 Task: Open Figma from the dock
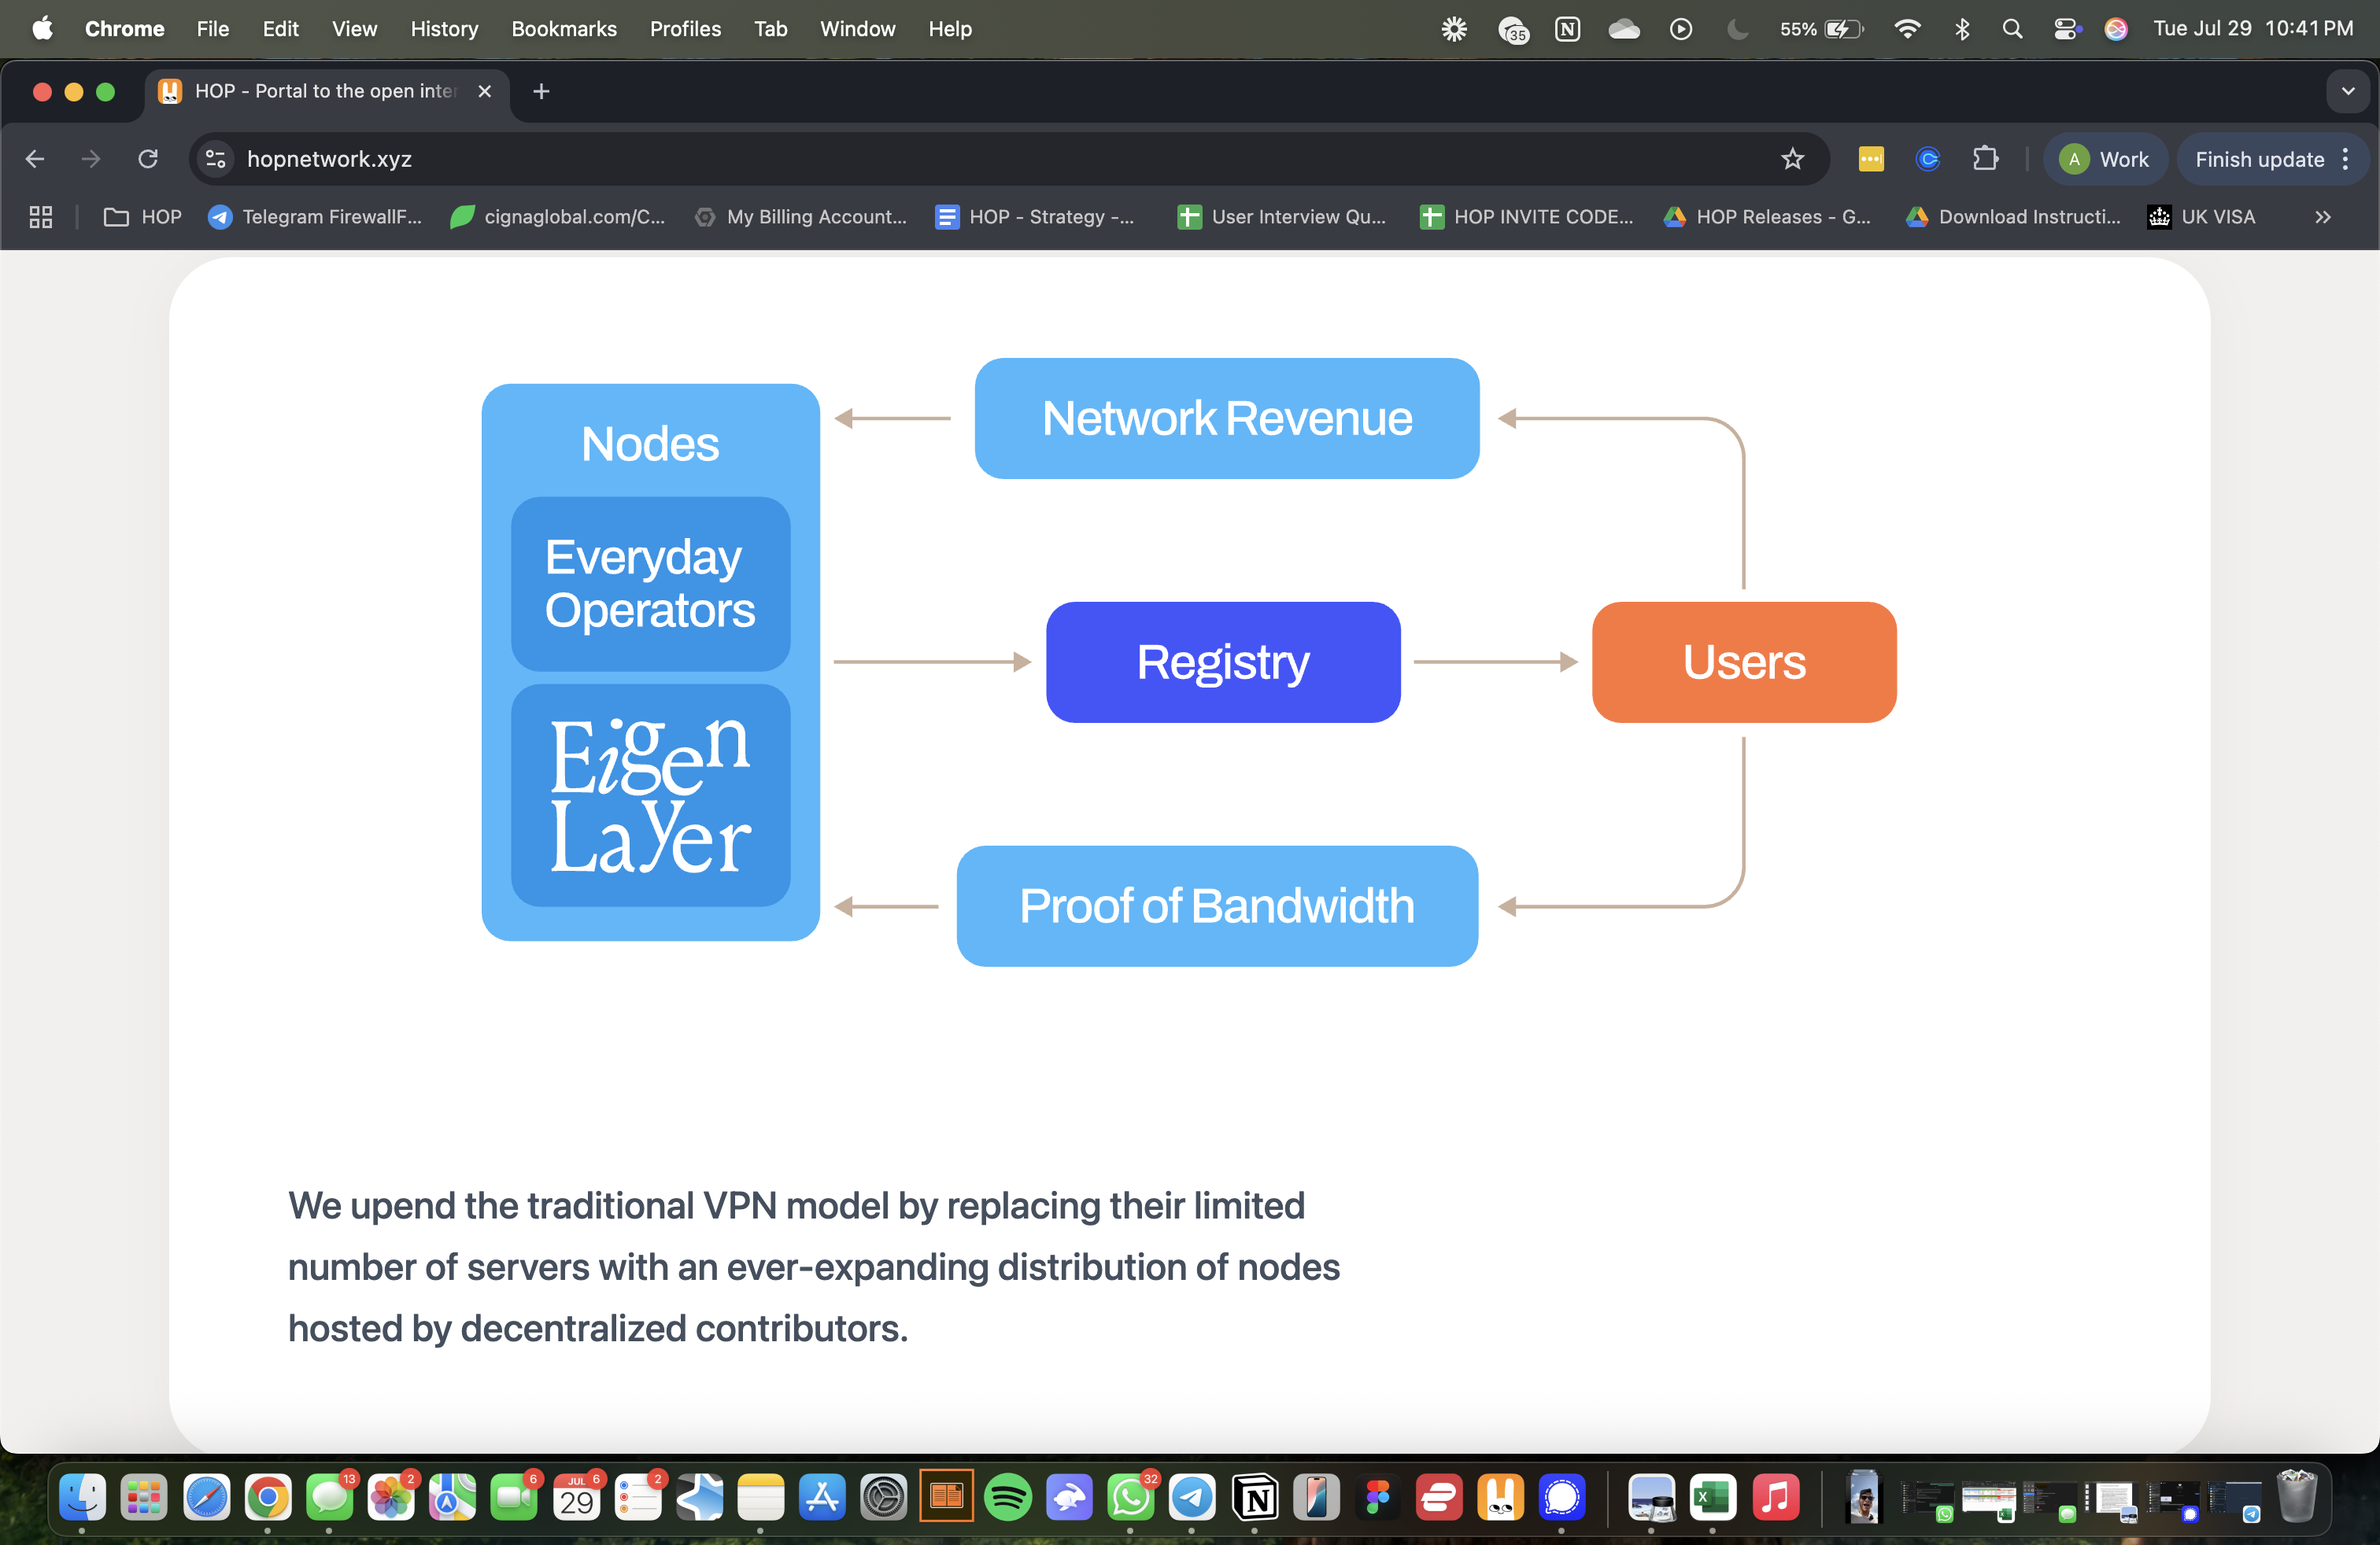tap(1378, 1498)
